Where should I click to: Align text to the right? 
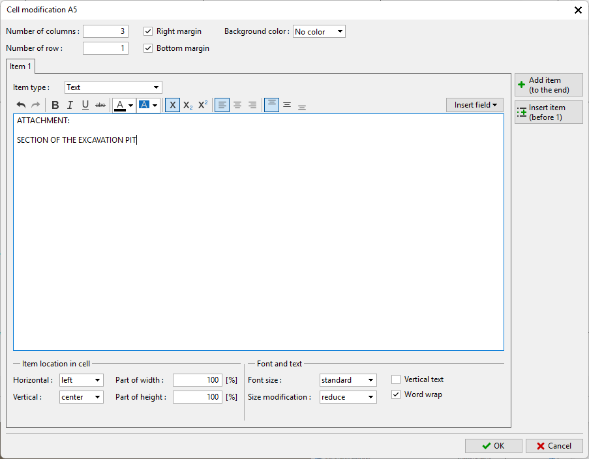click(x=252, y=105)
